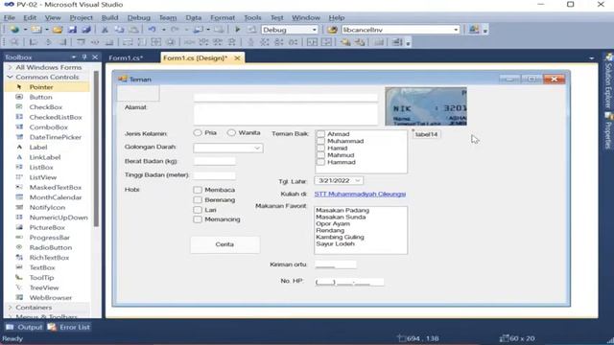The height and width of the screenshot is (345, 614).
Task: Expand the Containers group in Toolbox
Action: (x=11, y=308)
